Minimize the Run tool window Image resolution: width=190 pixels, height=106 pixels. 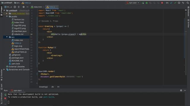coord(185,90)
